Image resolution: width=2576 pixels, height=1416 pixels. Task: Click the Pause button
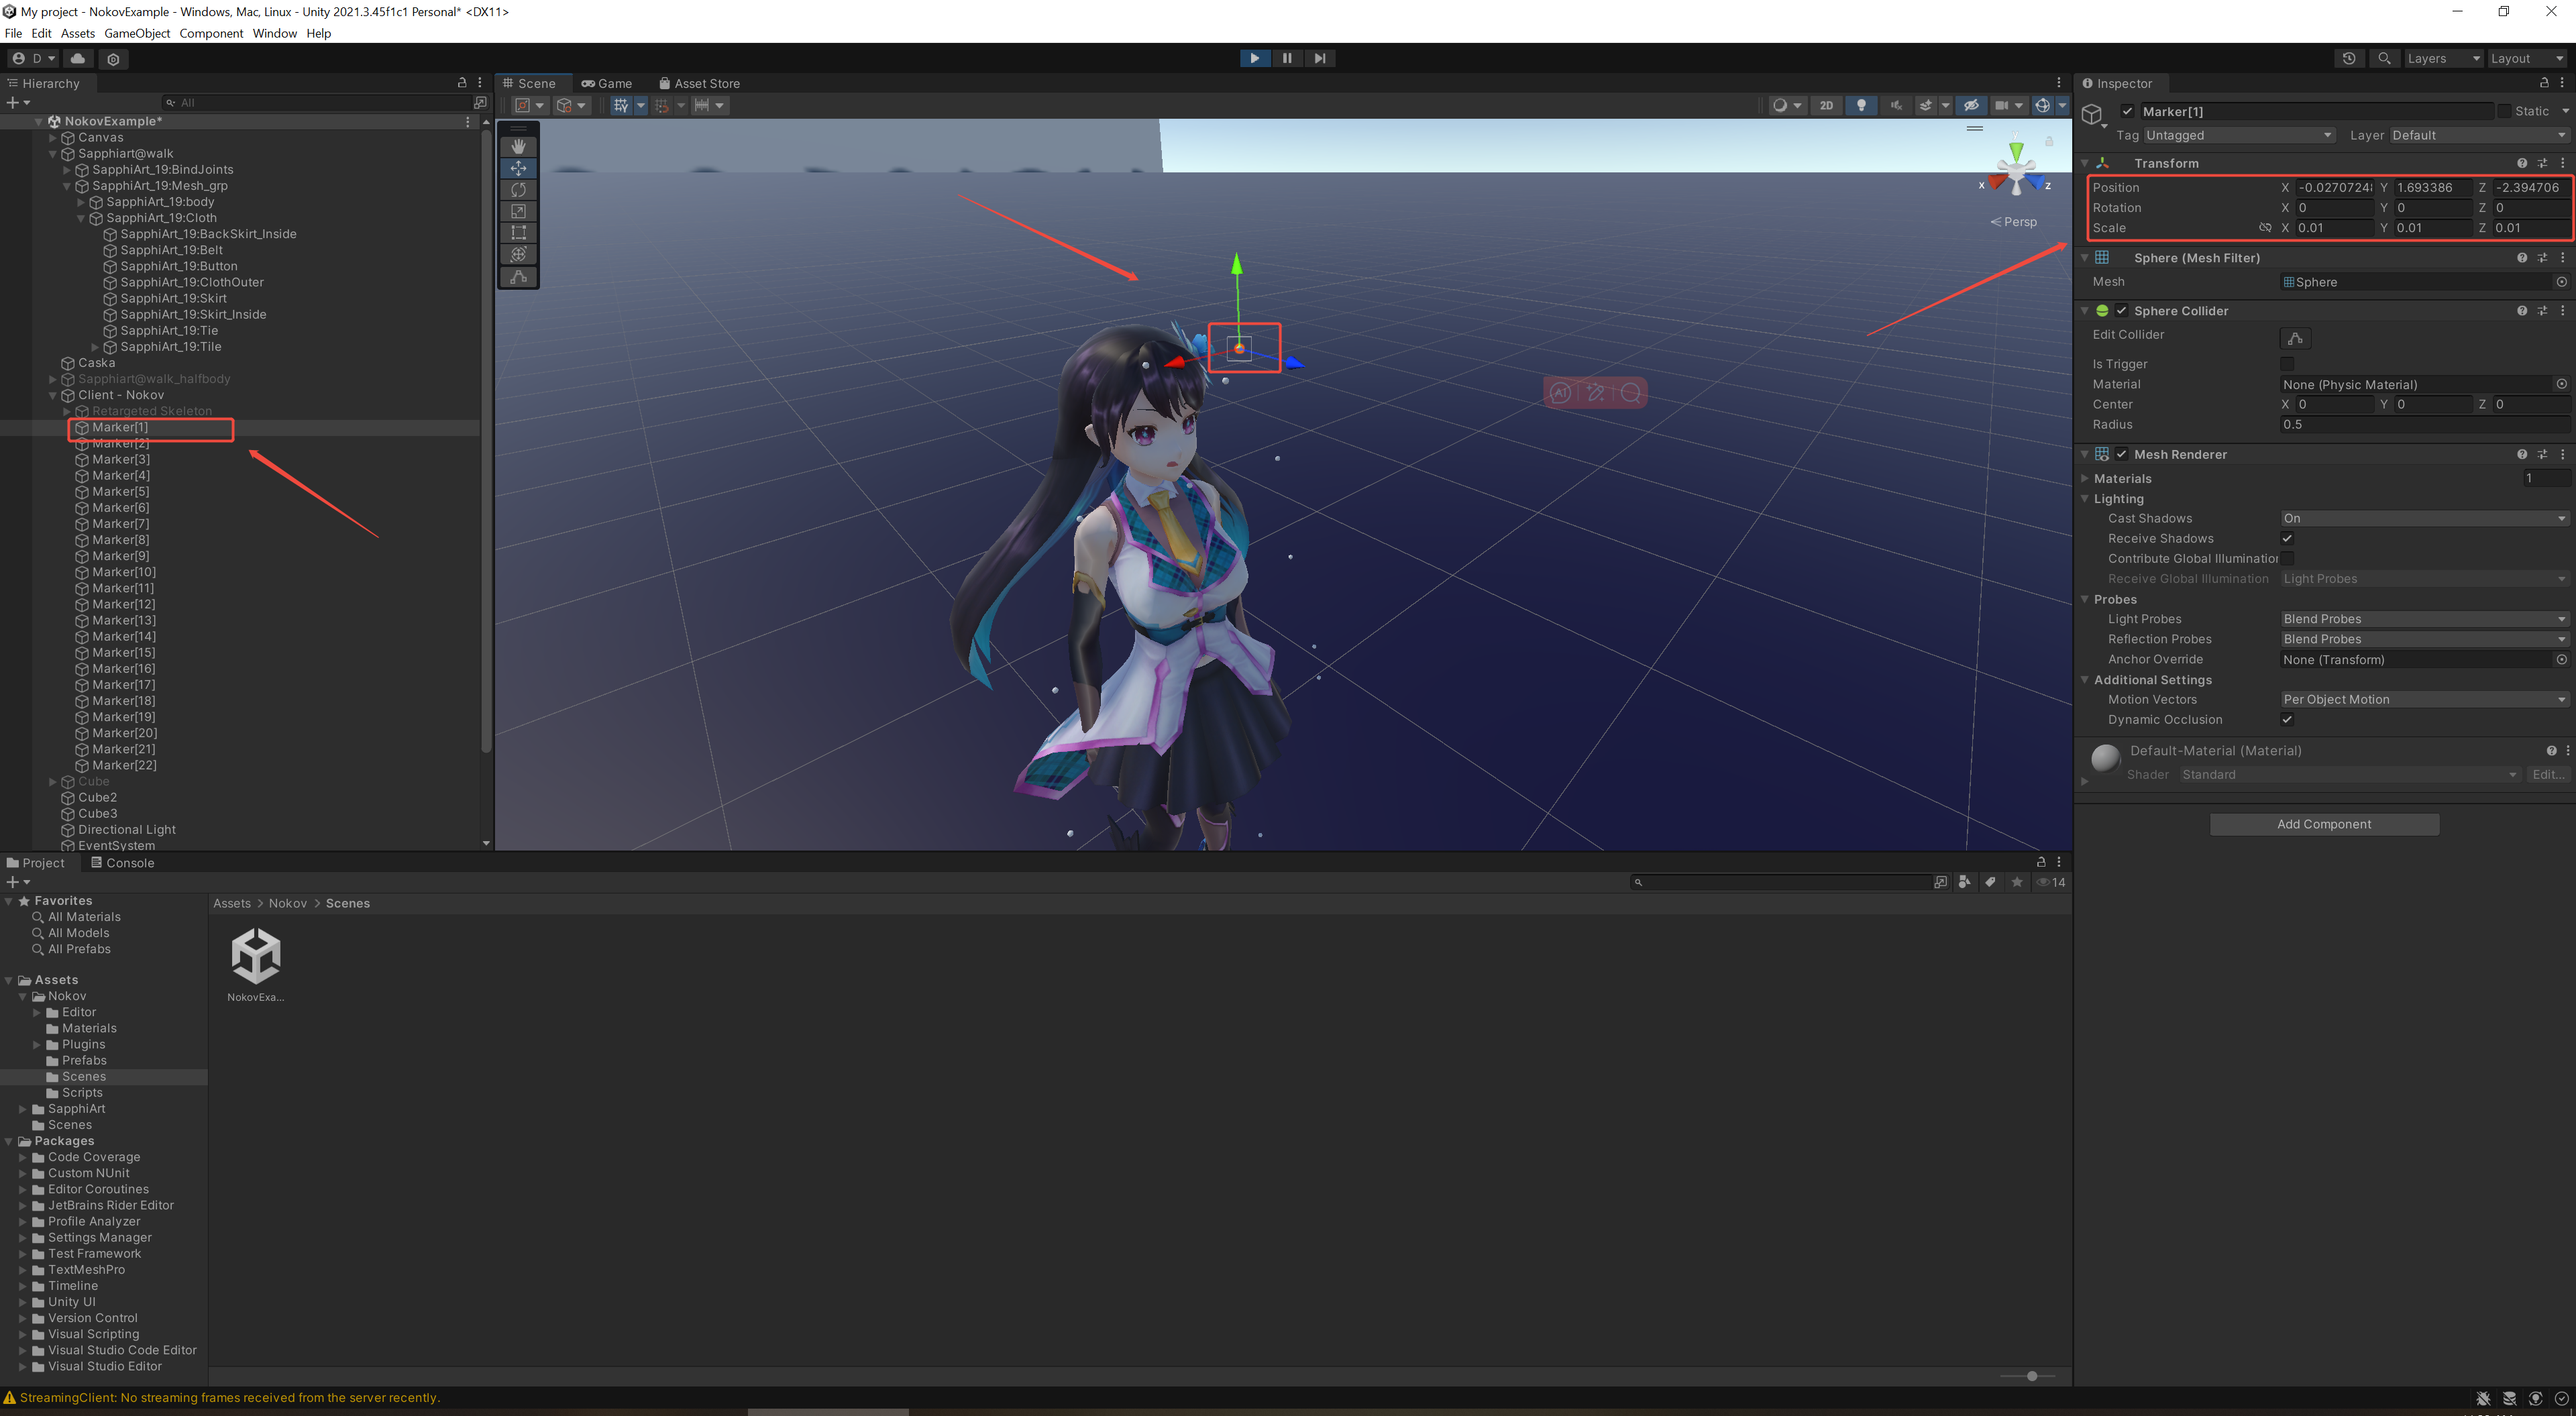[x=1287, y=58]
